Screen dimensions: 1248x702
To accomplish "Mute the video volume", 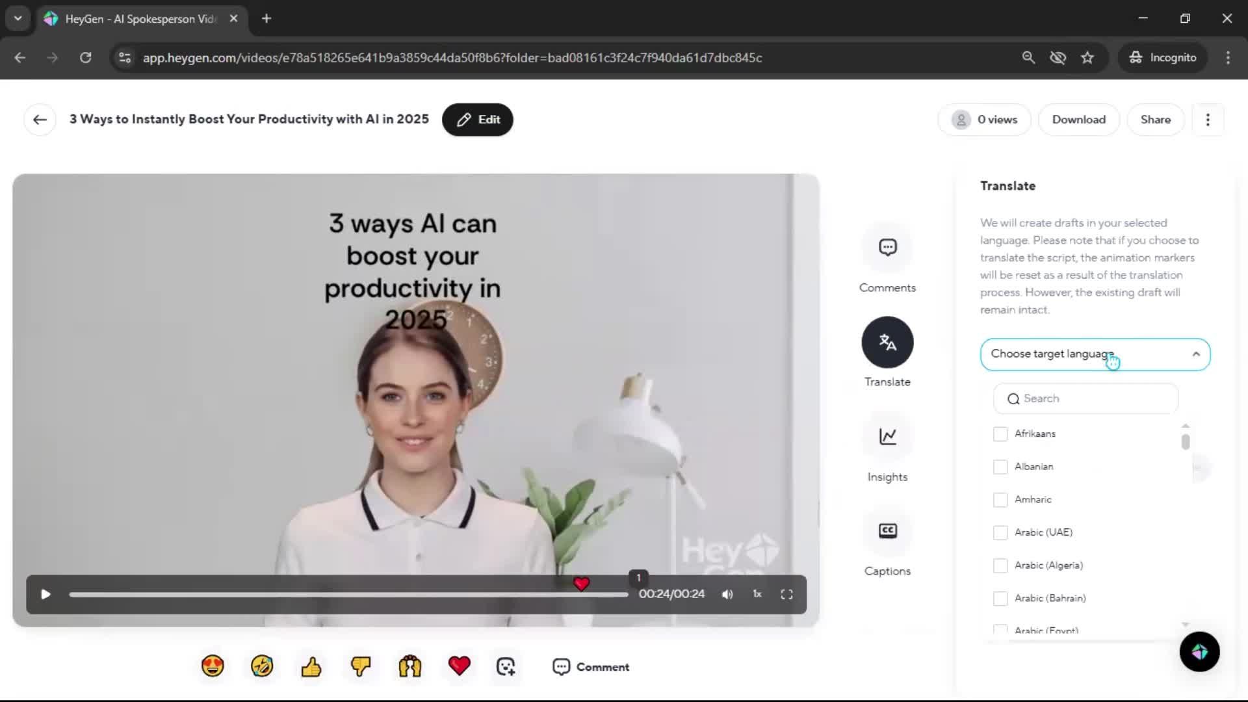I will click(x=727, y=594).
